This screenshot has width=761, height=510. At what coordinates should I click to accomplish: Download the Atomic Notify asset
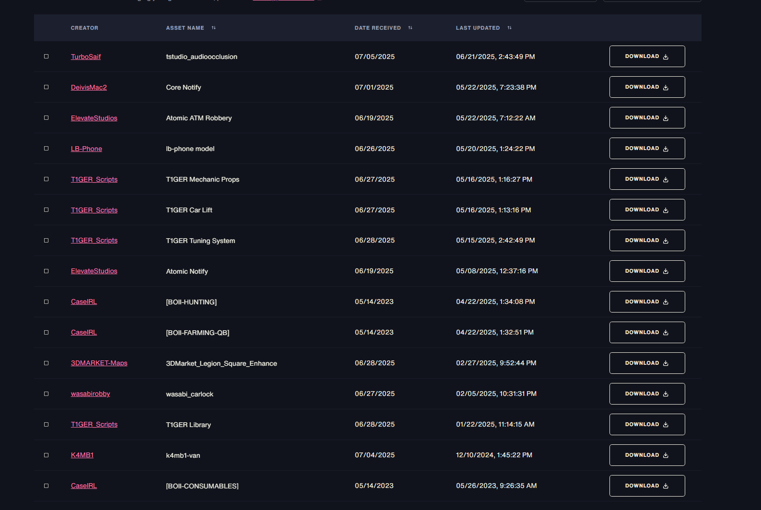tap(647, 271)
